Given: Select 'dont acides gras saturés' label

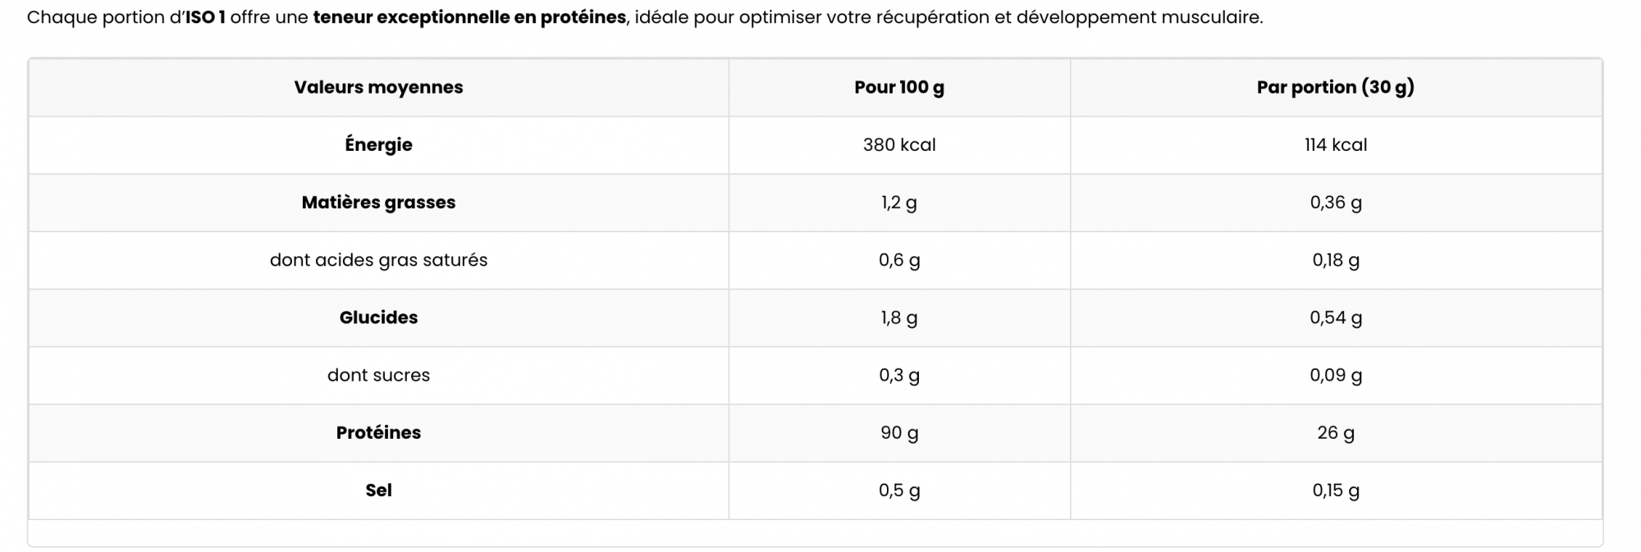Looking at the screenshot, I should click(x=378, y=260).
